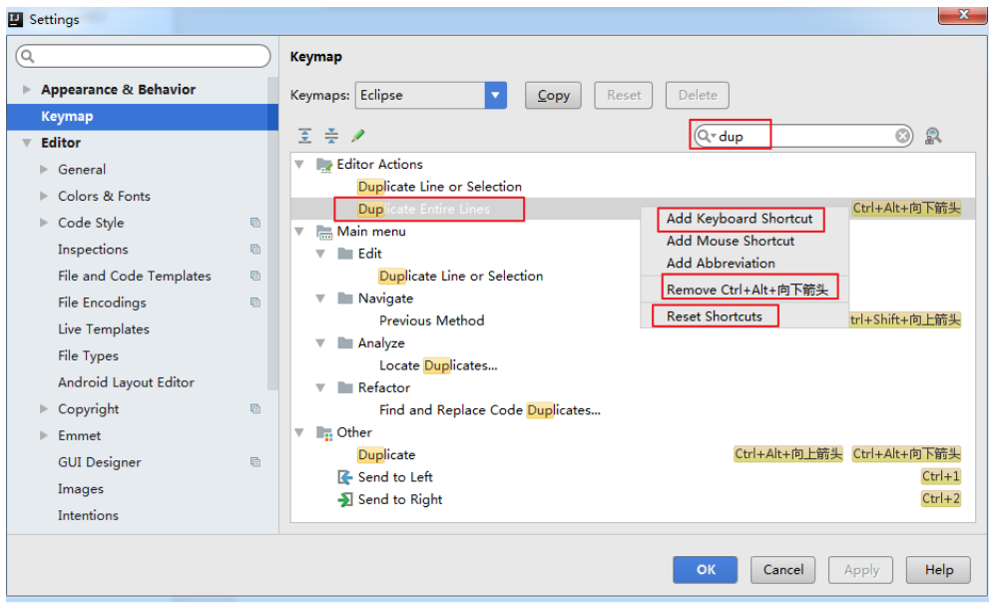Click the settings search magnifier icon
993x604 pixels.
pos(27,57)
